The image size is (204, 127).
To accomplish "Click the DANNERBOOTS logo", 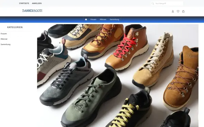I will pyautogui.click(x=32, y=11).
